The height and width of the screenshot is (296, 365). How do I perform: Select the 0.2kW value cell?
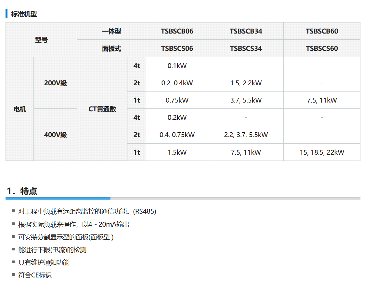[177, 117]
